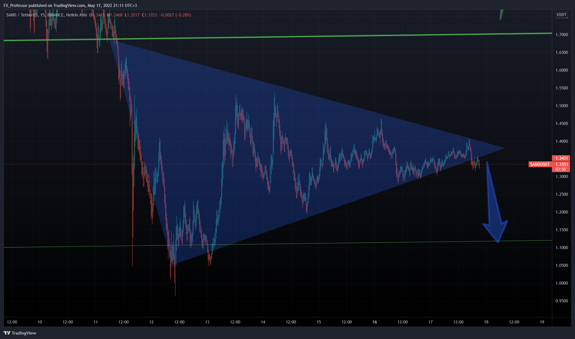Click the USDT currency label
575x339 pixels.
[561, 15]
